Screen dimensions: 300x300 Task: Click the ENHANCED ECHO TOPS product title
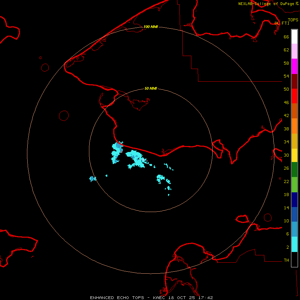(x=117, y=298)
